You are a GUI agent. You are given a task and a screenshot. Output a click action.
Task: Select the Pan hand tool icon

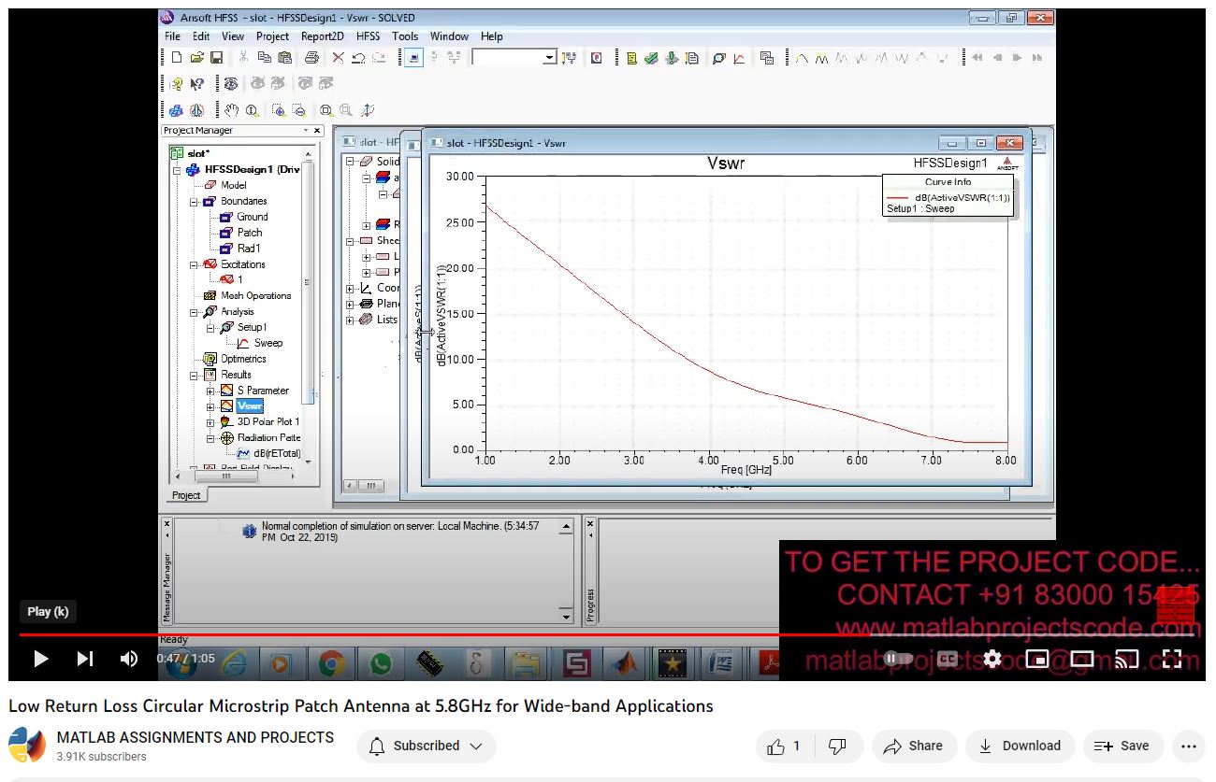coord(232,110)
